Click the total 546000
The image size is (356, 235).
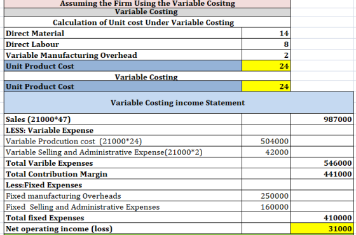[322, 163]
